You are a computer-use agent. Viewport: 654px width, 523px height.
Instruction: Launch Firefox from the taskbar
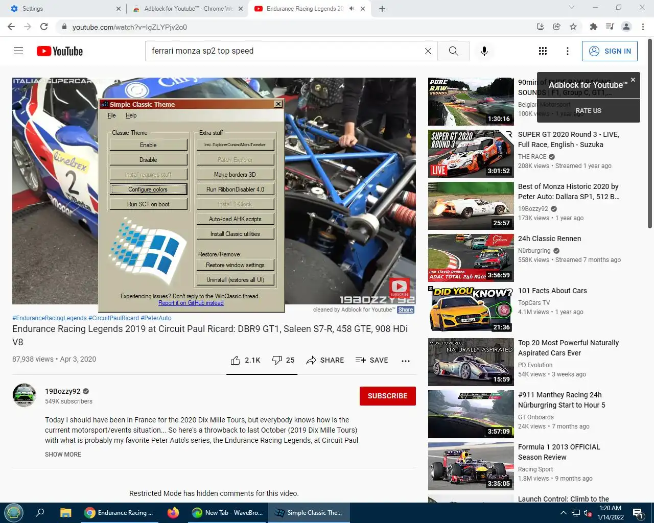pyautogui.click(x=173, y=513)
